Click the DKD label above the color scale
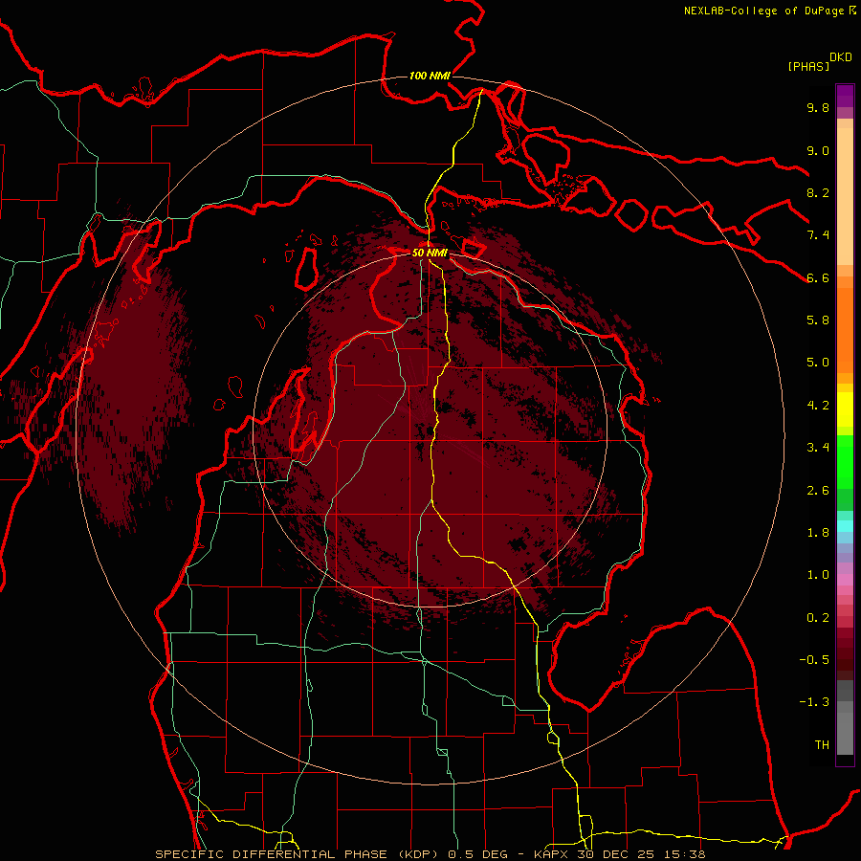This screenshot has width=861, height=861. (841, 57)
